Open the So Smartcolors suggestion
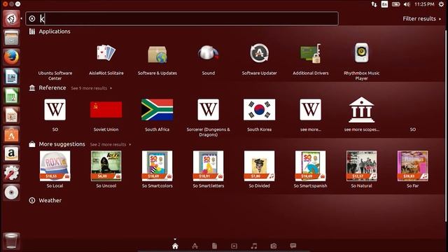The width and height of the screenshot is (448, 252). pyautogui.click(x=157, y=169)
